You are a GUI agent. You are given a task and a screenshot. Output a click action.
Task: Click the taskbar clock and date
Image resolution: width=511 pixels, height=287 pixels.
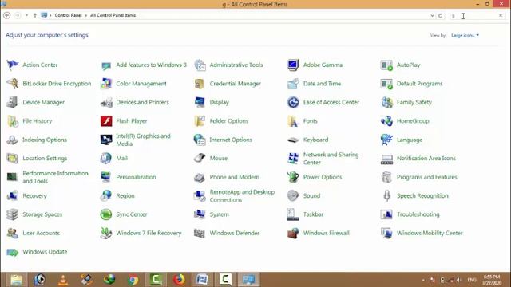[492, 280]
